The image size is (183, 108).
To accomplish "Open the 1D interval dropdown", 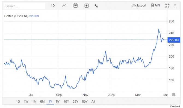I will 53,6.
